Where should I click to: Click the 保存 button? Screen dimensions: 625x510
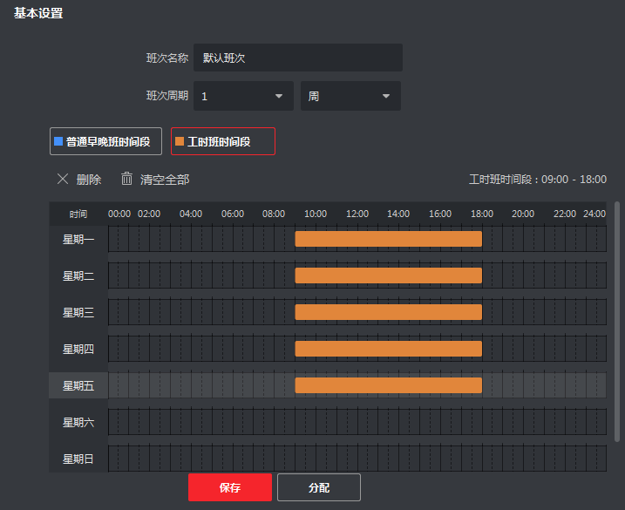click(x=230, y=487)
